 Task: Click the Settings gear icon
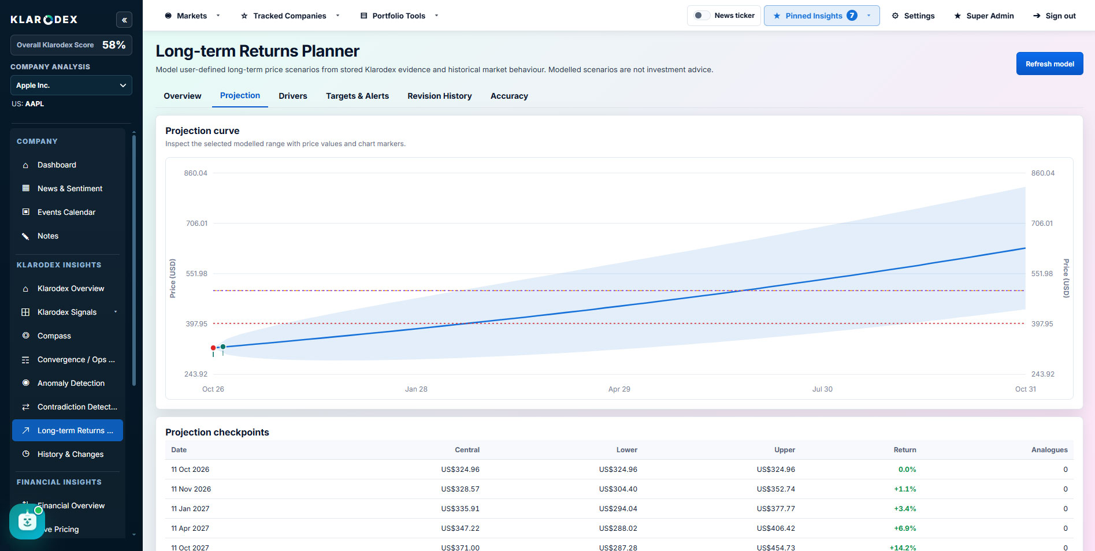(x=895, y=16)
